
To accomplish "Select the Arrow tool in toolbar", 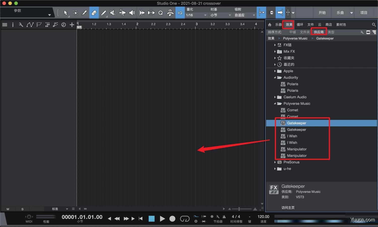I will [66, 13].
